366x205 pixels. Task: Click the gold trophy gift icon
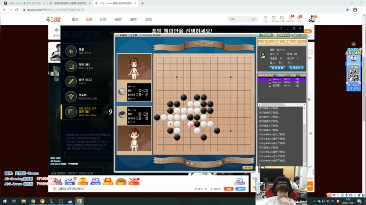pos(82,181)
